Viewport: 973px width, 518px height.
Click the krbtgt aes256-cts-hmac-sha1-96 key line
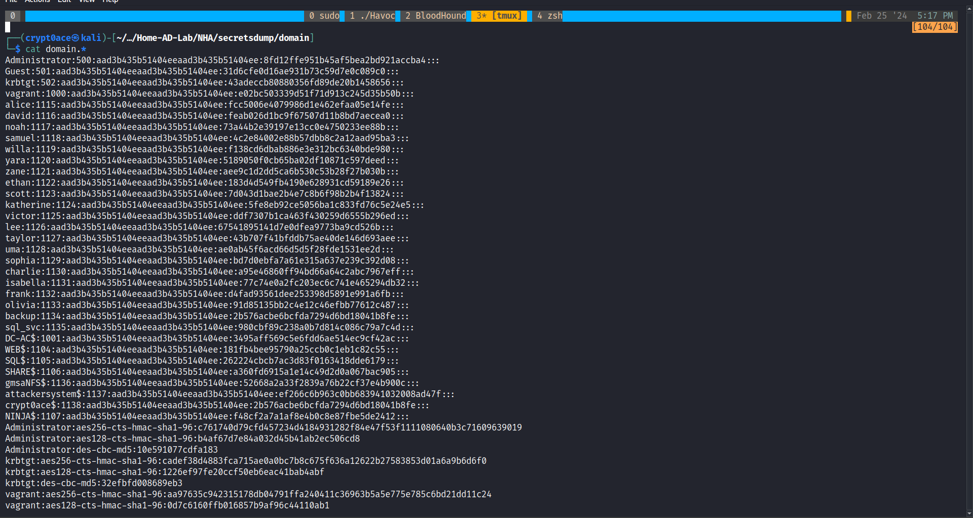(x=246, y=461)
